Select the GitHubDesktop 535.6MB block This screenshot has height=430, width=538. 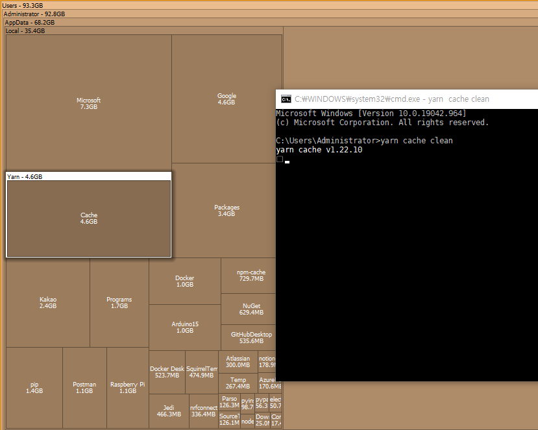tap(249, 337)
